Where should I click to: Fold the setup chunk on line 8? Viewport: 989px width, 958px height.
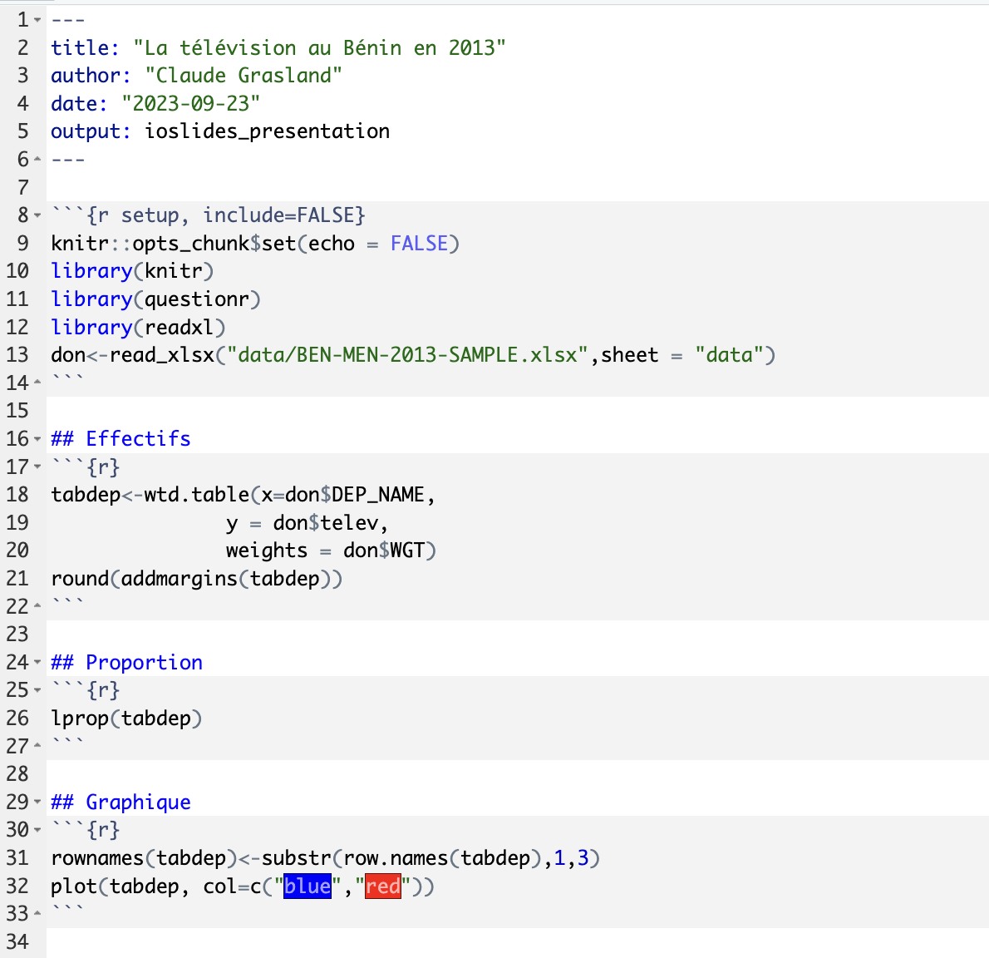tap(37, 216)
